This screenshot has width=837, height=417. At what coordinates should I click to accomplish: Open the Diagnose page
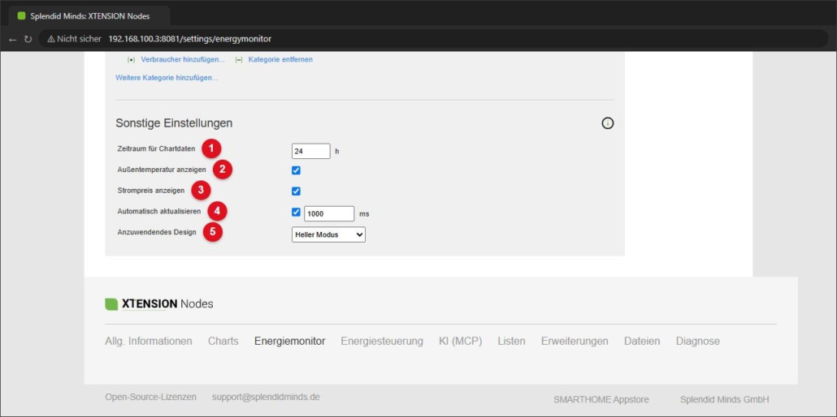pos(698,342)
